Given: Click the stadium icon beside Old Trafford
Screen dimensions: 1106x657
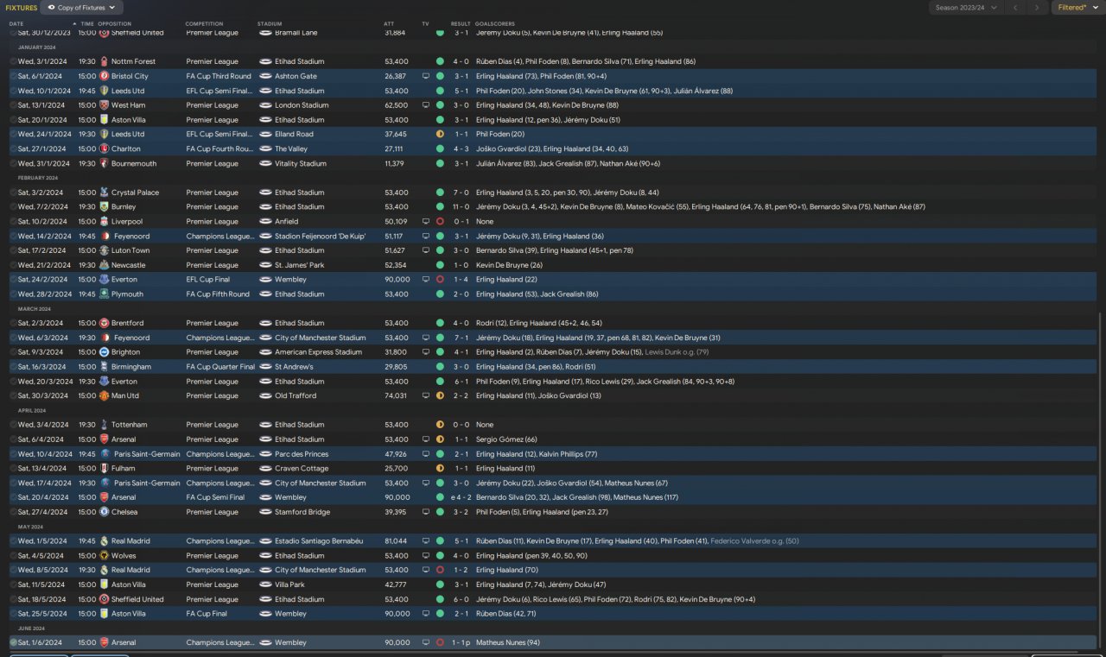Looking at the screenshot, I should (265, 395).
